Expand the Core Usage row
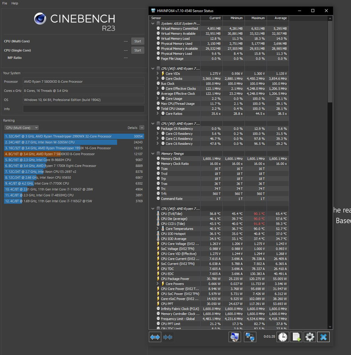 [158, 99]
